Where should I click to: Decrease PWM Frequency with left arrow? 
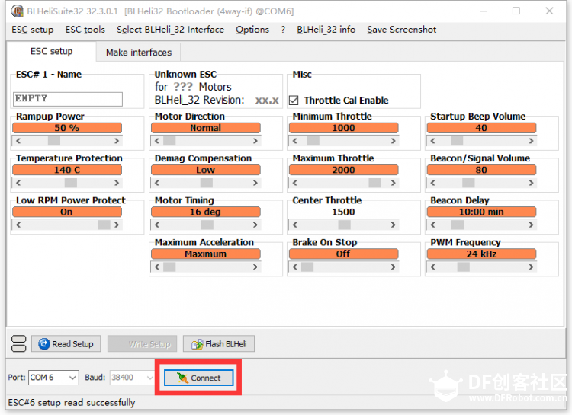click(x=432, y=267)
